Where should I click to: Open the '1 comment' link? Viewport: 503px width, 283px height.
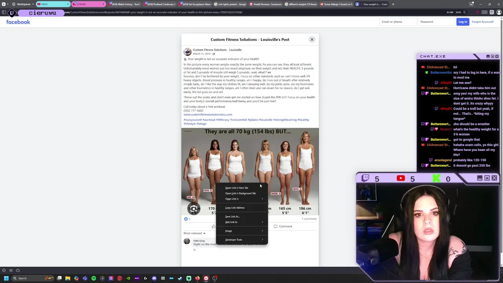tap(309, 219)
